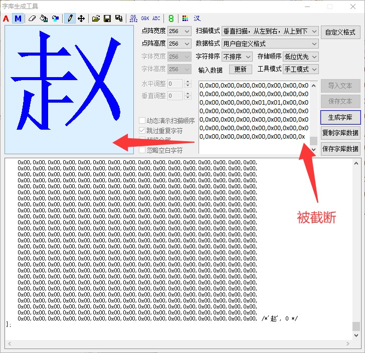The image size is (365, 353).
Task: Click the green digit 8 icon
Action: coord(171,19)
